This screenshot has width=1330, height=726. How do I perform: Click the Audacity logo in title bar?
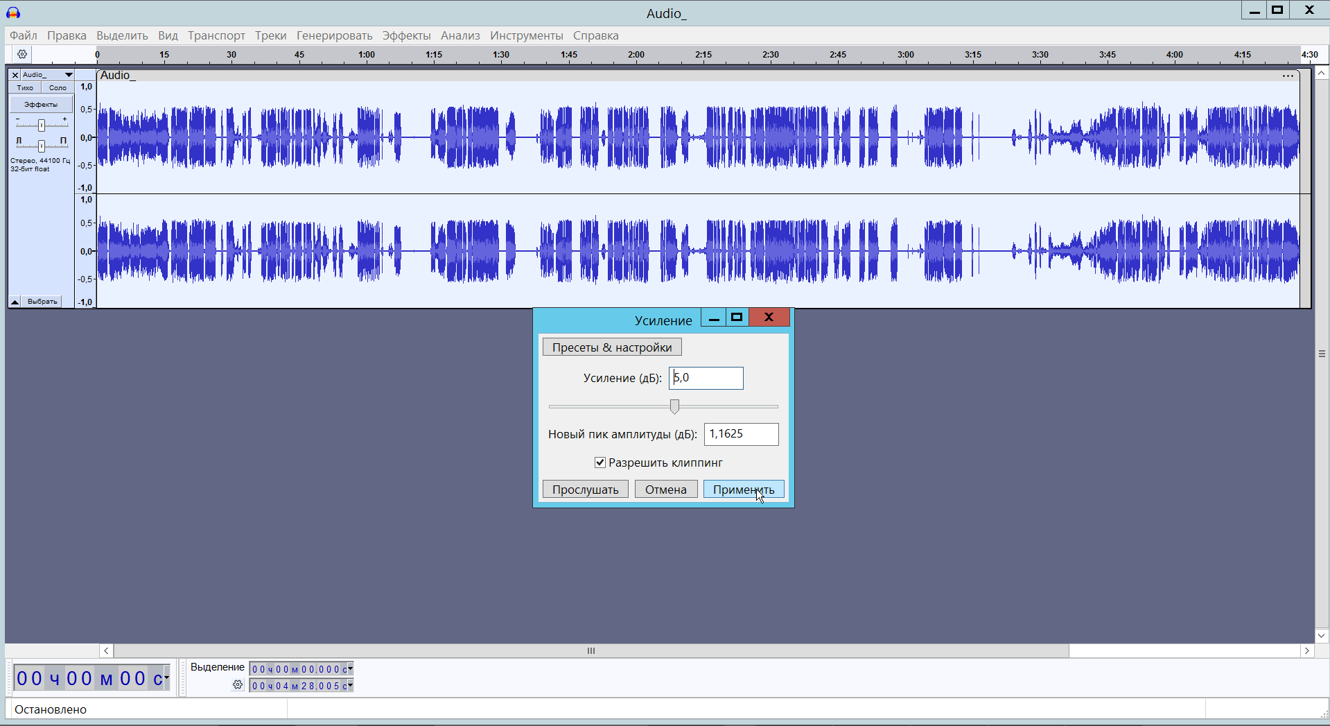point(13,12)
